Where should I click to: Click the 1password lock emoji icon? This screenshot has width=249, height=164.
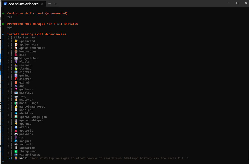click(x=16, y=41)
